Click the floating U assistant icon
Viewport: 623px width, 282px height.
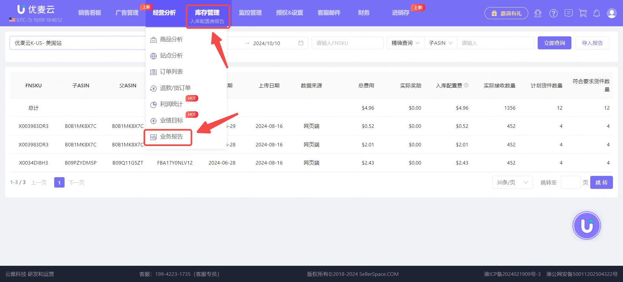pos(586,226)
